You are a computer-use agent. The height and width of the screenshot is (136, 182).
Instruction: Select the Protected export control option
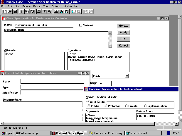[x=106, y=106]
